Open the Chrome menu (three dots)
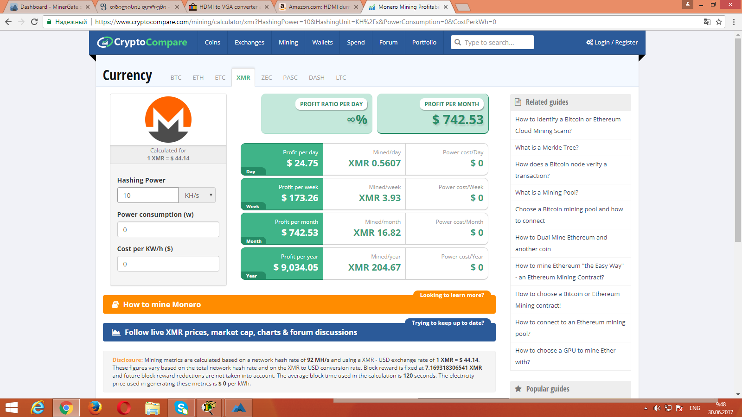The image size is (742, 417). click(734, 22)
